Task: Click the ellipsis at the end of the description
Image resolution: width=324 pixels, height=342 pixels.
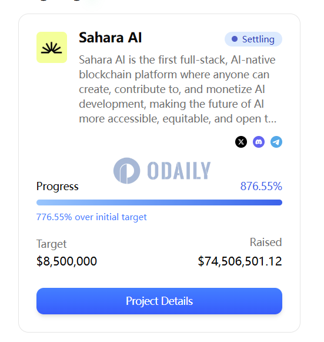Action: click(x=272, y=119)
